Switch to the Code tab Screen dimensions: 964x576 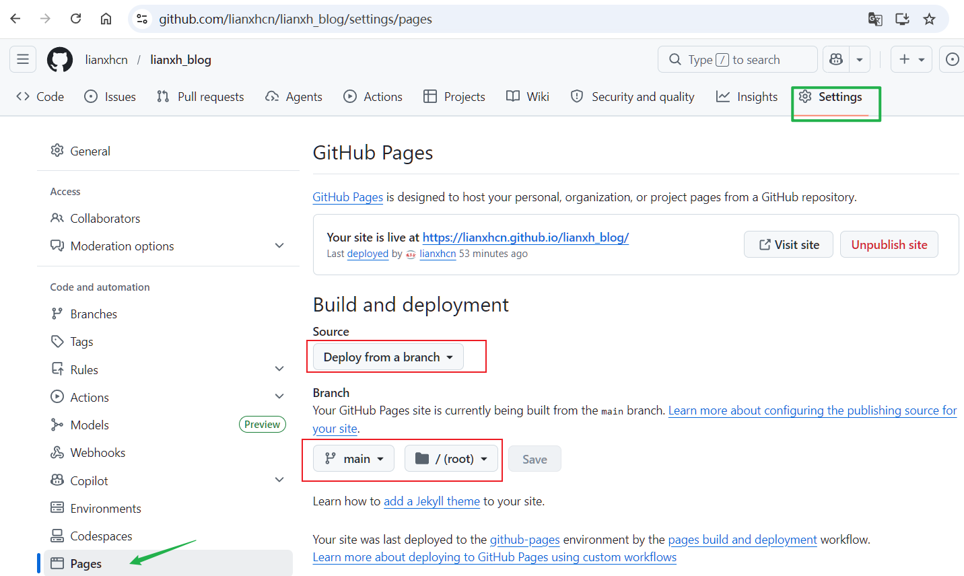40,96
